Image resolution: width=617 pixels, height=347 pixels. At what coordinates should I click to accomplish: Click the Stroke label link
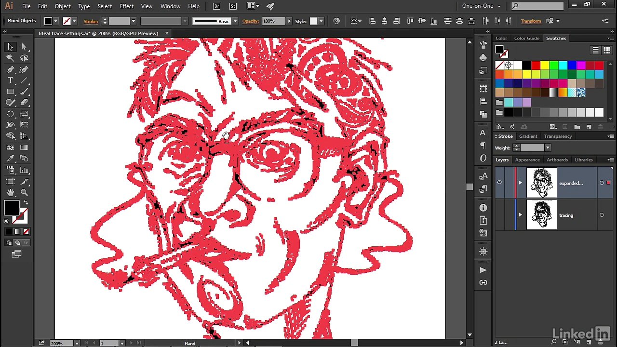coord(91,21)
